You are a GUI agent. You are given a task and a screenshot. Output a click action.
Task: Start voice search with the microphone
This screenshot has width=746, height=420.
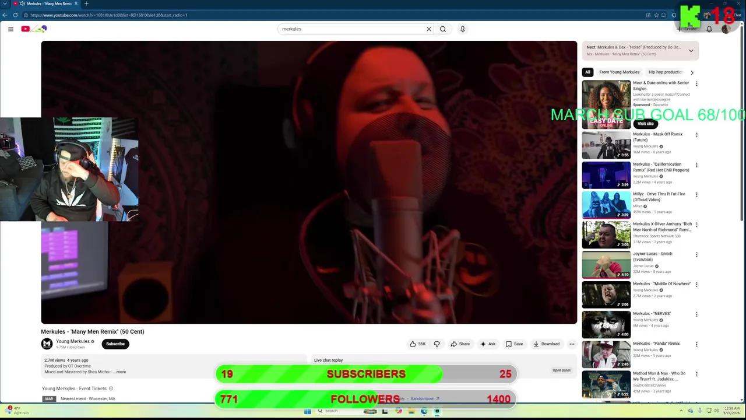coord(463,29)
